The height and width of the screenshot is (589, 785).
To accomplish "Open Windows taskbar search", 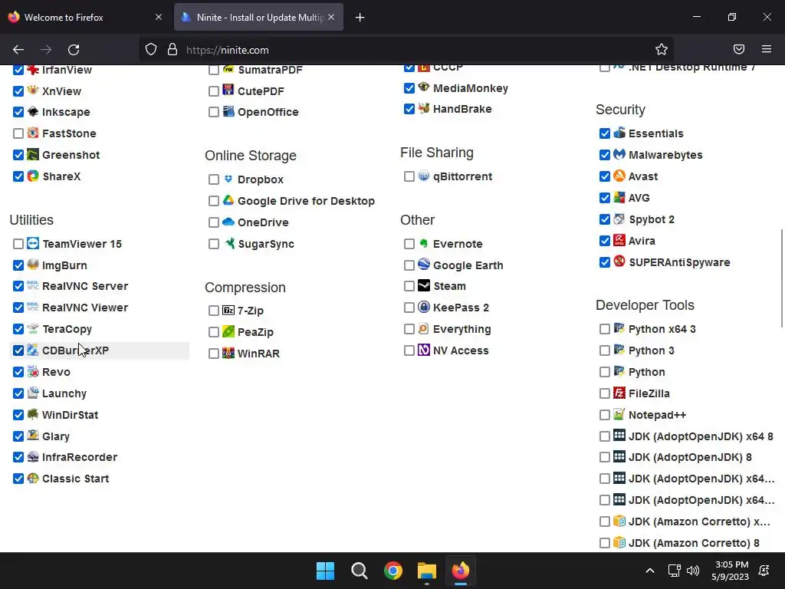I will click(x=360, y=571).
